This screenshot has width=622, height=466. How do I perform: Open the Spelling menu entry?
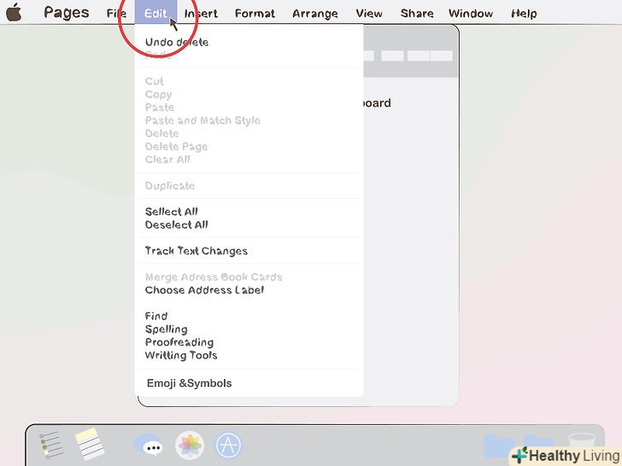[167, 329]
